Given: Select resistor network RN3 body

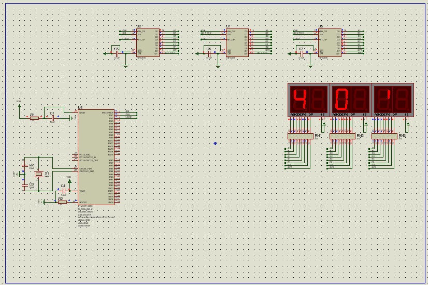Looking at the screenshot, I should [x=384, y=136].
